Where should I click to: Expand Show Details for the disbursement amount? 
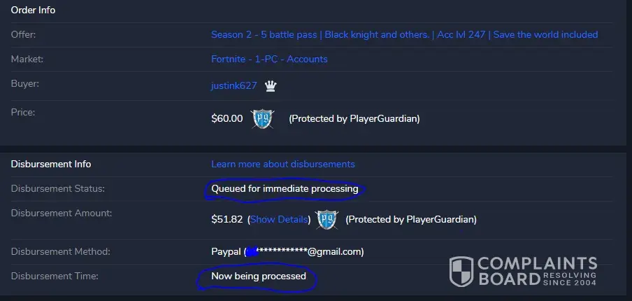[278, 219]
